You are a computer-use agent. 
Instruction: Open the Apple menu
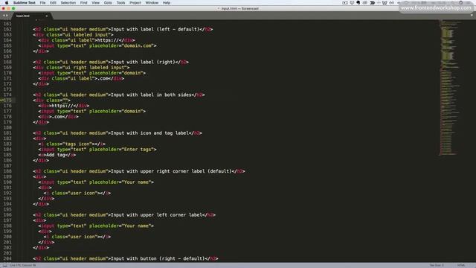tap(7, 3)
